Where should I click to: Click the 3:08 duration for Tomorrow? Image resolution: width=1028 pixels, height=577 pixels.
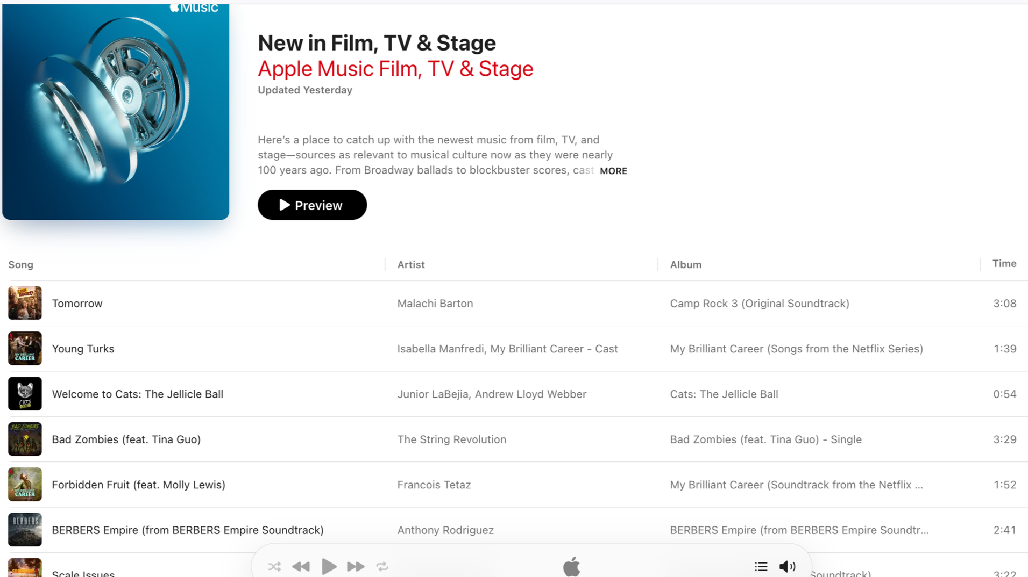1005,304
